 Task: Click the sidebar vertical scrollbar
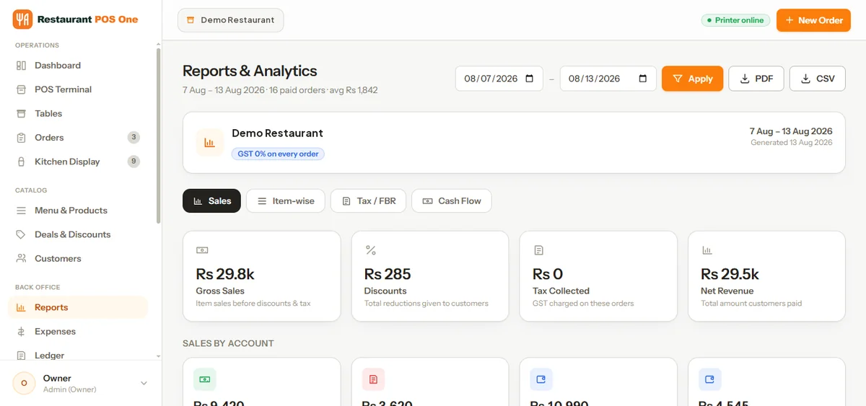159,137
